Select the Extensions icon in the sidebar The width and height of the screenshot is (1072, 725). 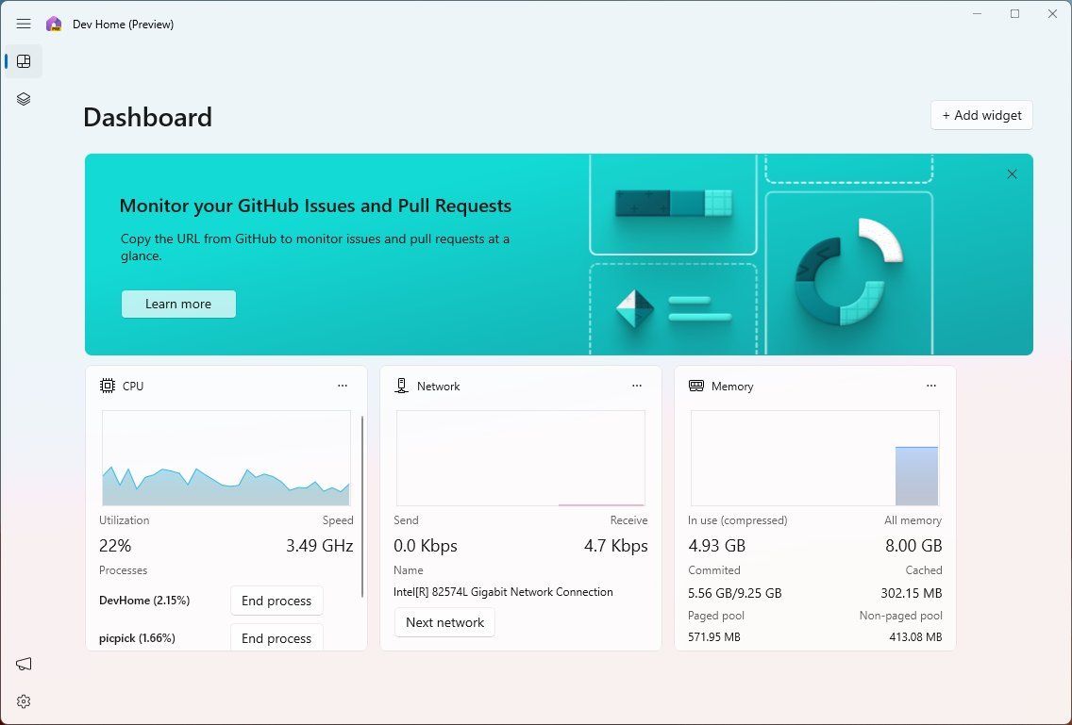[x=23, y=98]
